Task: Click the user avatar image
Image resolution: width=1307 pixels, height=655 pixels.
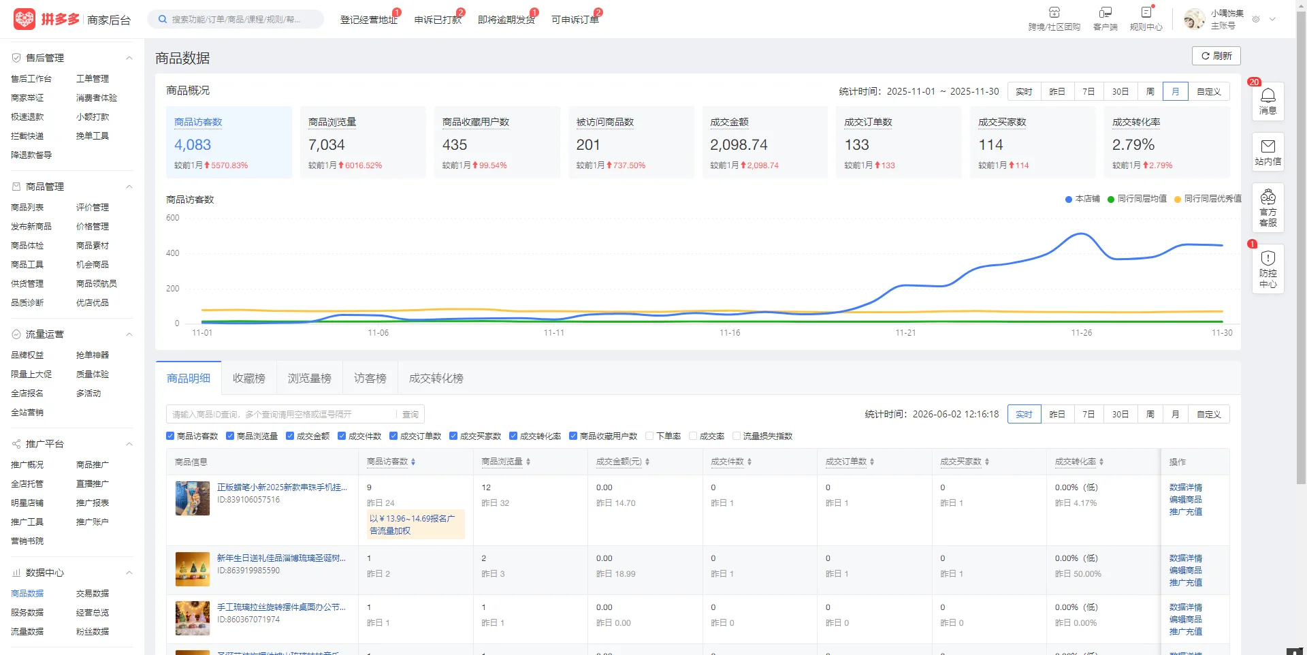Action: 1194,19
